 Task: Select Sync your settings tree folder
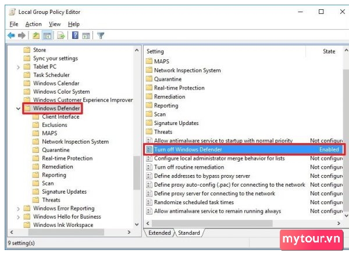(x=56, y=58)
